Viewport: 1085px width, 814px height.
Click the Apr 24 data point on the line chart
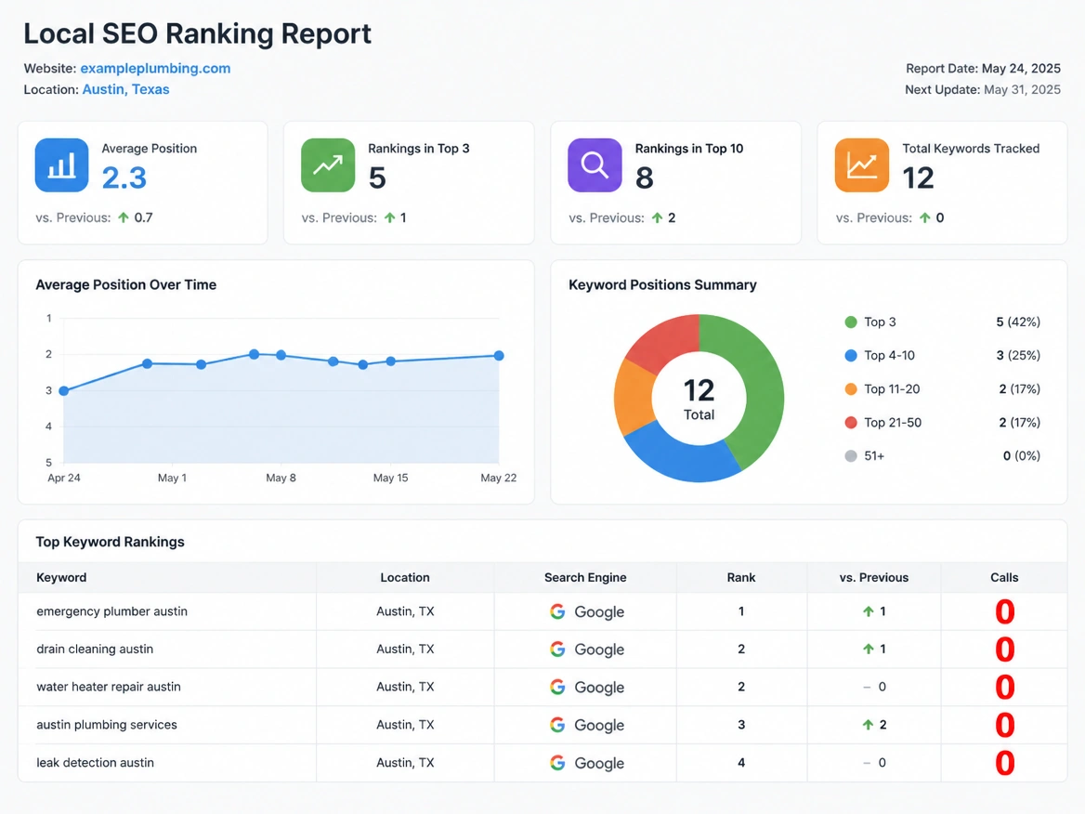pos(64,391)
